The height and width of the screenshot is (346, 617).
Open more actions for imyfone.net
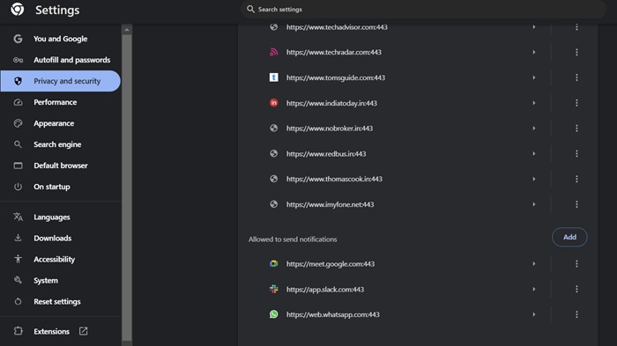tap(576, 204)
